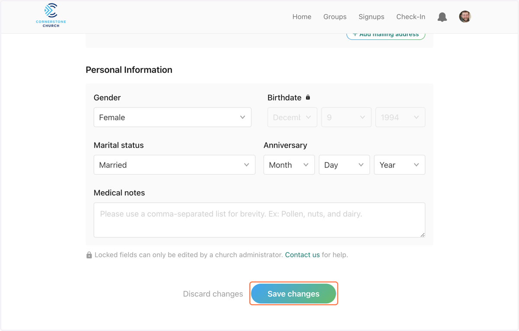
Task: Open the Anniversary Month dropdown
Action: 289,165
